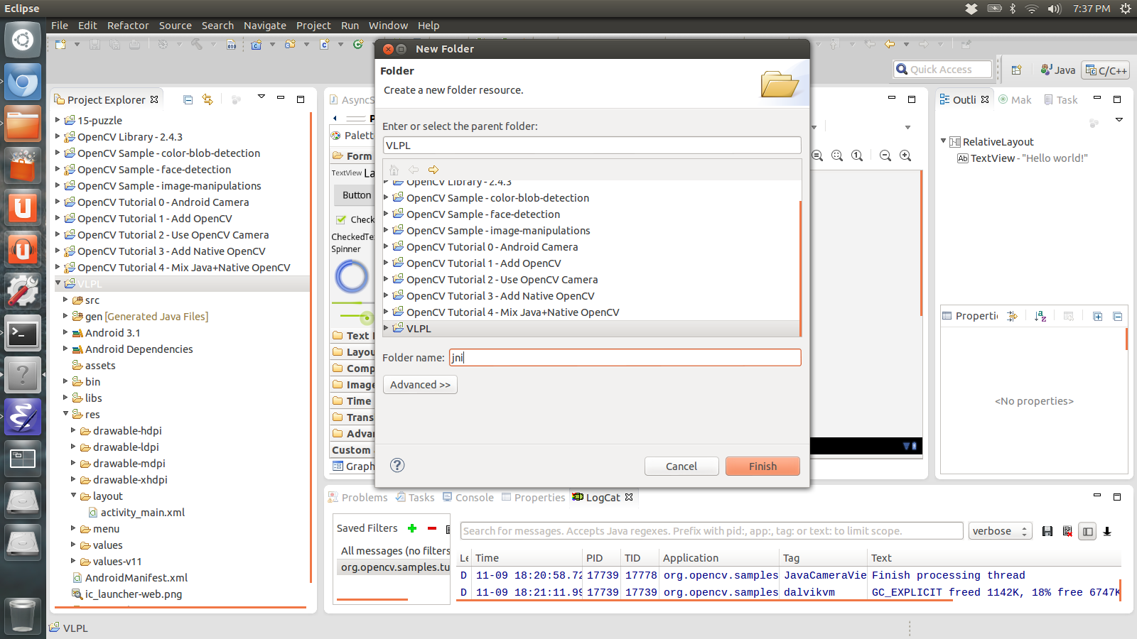
Task: Click Open Perspective icon
Action: (1016, 70)
